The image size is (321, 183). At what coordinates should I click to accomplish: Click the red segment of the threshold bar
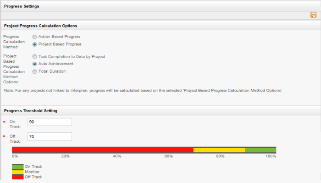pos(102,150)
